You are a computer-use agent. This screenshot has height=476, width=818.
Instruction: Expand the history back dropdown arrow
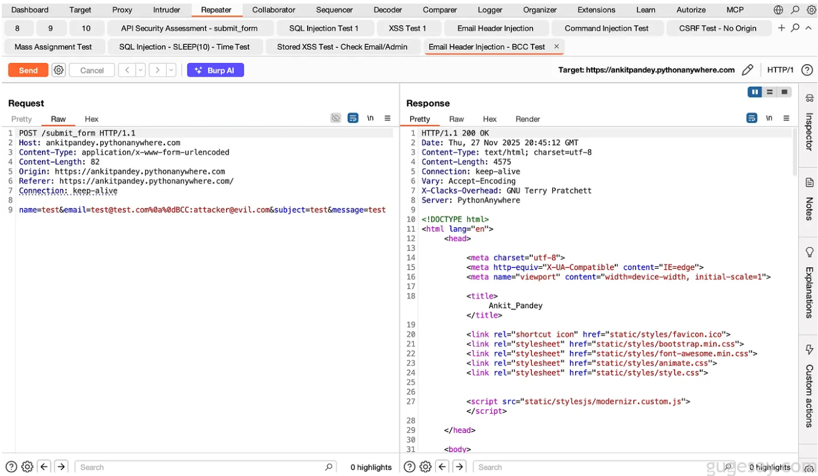(141, 70)
